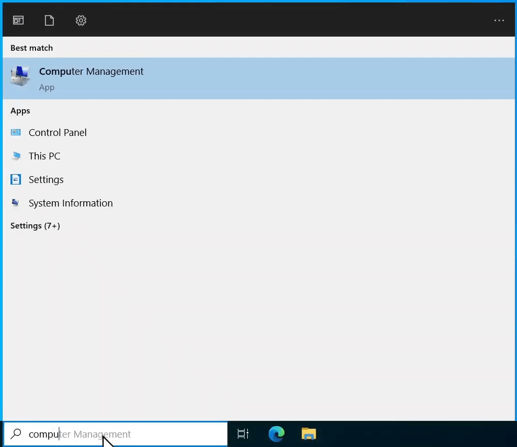Click the Control Panel icon
Viewport: 517px width, 447px height.
coord(16,132)
